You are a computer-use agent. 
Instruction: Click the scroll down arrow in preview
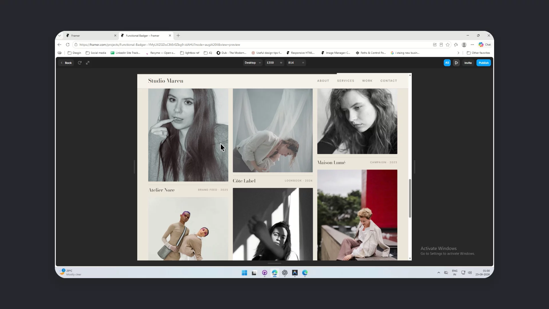[410, 258]
